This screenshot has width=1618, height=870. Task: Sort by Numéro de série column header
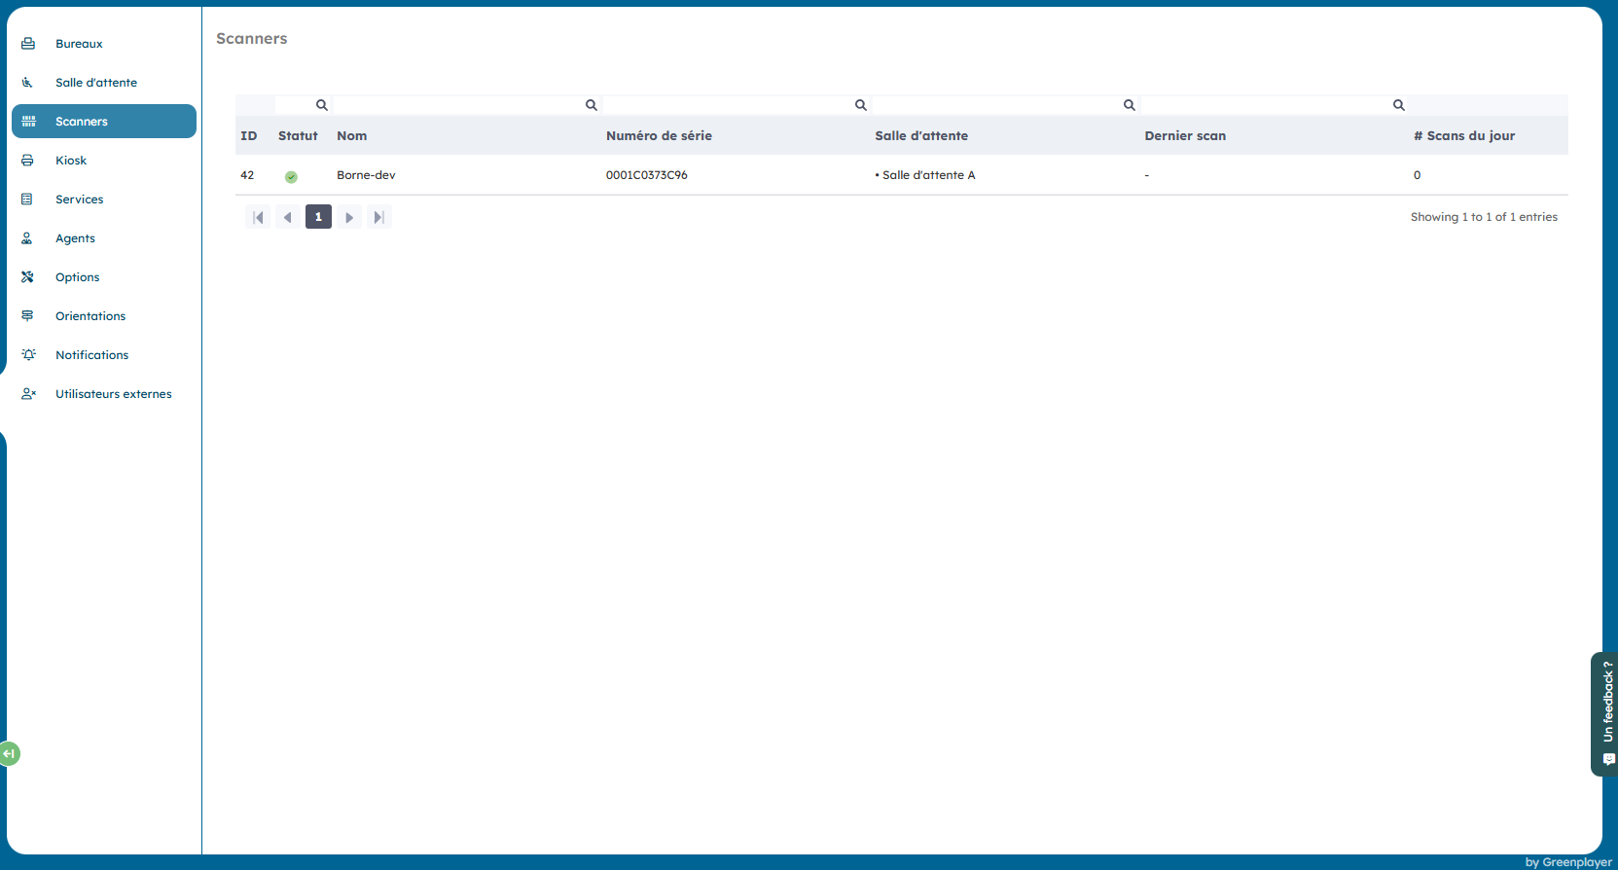click(x=659, y=136)
